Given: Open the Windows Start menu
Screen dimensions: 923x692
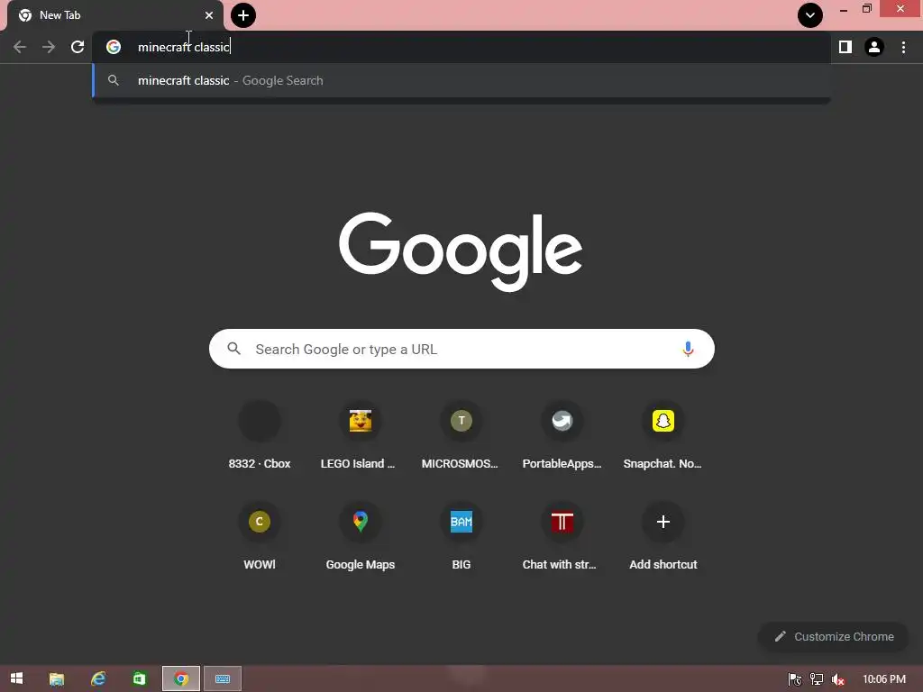Looking at the screenshot, I should point(16,678).
